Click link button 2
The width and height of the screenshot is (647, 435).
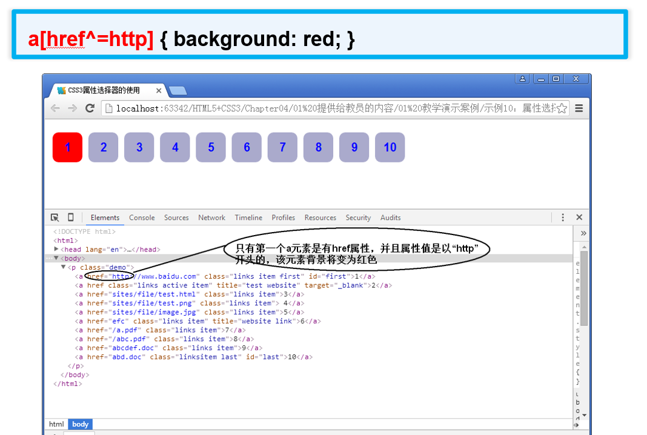pyautogui.click(x=104, y=147)
